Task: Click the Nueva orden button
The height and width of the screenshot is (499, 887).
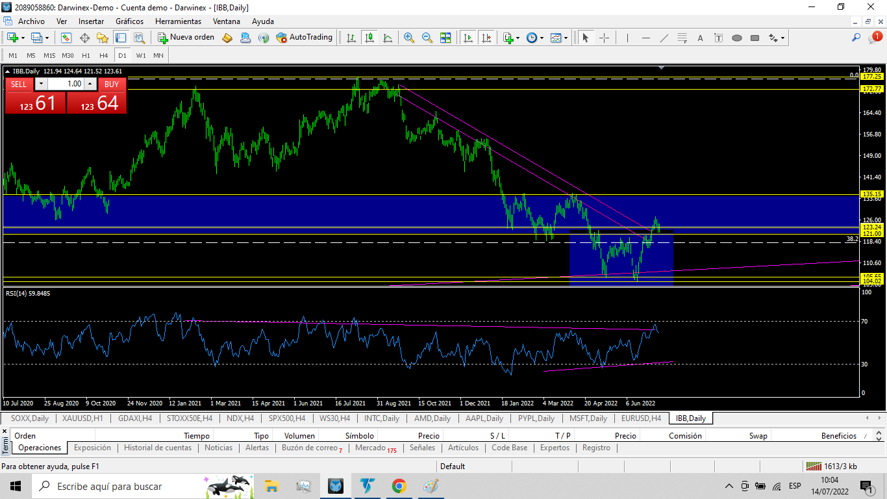Action: click(186, 38)
